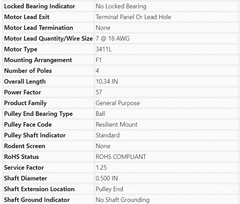Screen dimensions: 240x204
Task: Select 'Terminal Panel Or Lead Hole' value
Action: [x=133, y=17]
